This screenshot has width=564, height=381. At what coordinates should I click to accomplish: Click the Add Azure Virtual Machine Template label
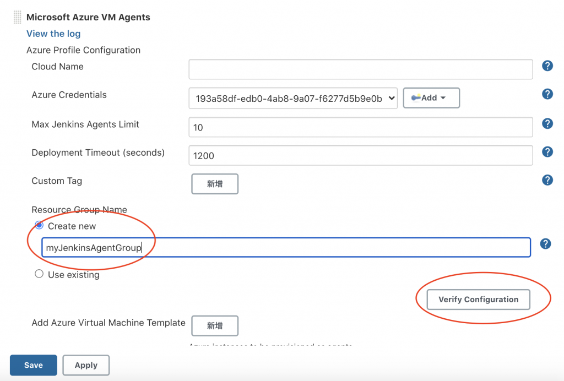(109, 323)
